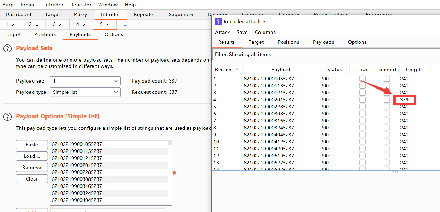Image resolution: width=440 pixels, height=212 pixels.
Task: Open the Payload Options help icon
Action: pyautogui.click(x=8, y=117)
